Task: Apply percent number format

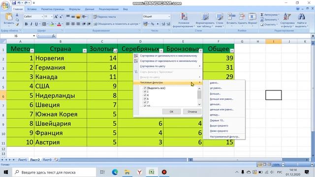Action: (x=153, y=24)
